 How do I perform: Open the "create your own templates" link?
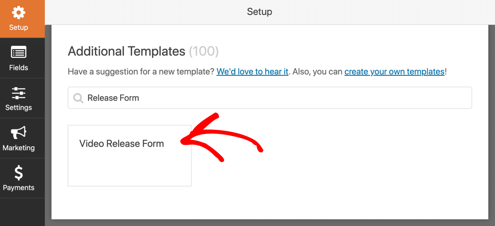pyautogui.click(x=394, y=71)
